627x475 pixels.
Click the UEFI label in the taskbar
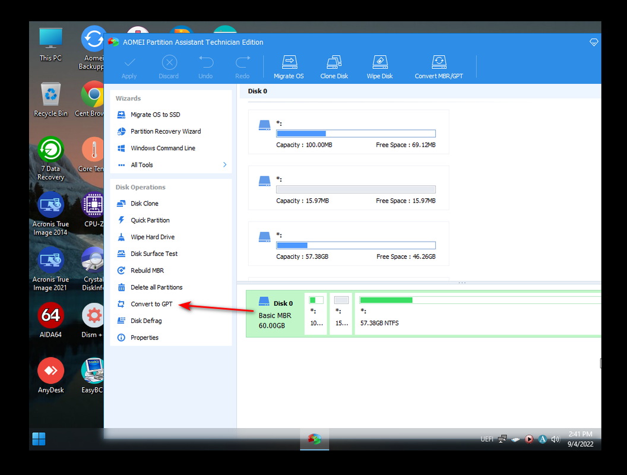(487, 439)
